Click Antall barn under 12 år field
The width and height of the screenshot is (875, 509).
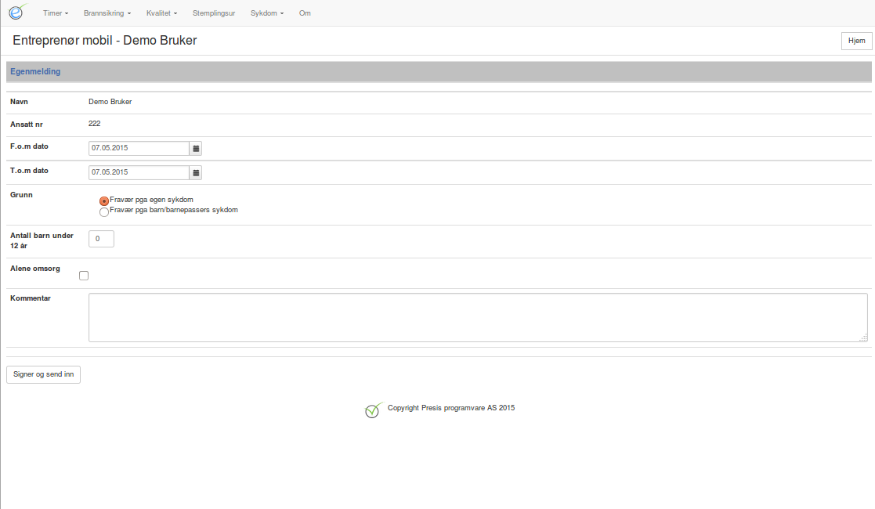(101, 239)
